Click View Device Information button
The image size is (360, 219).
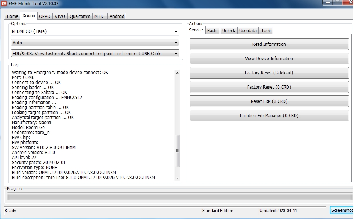pos(269,59)
